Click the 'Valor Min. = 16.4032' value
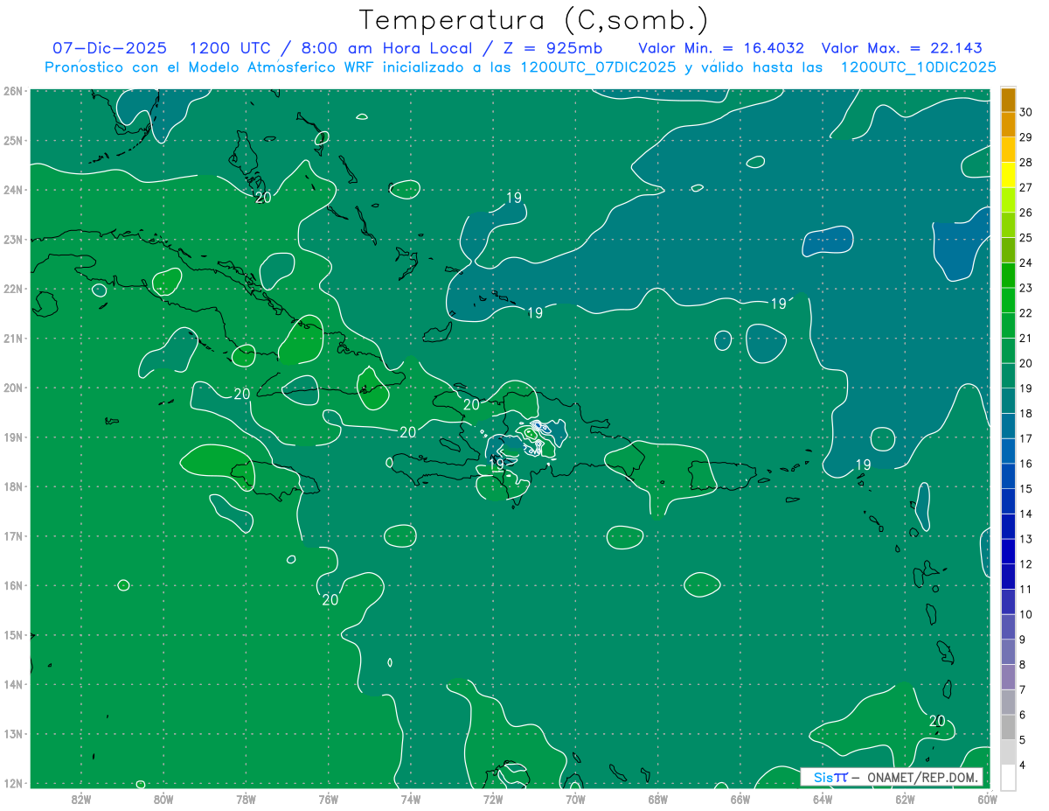The image size is (1049, 811). 721,48
